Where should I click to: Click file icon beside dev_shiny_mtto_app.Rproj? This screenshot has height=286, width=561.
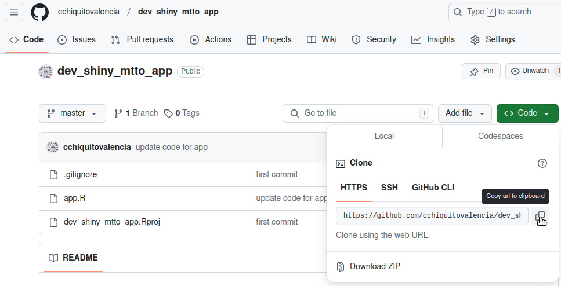54,222
